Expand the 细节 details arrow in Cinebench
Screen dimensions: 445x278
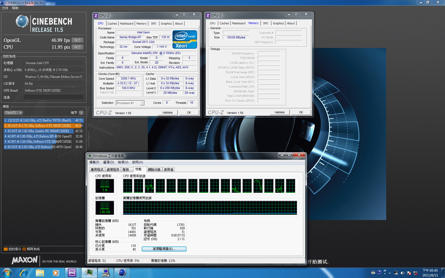pyautogui.click(x=81, y=113)
